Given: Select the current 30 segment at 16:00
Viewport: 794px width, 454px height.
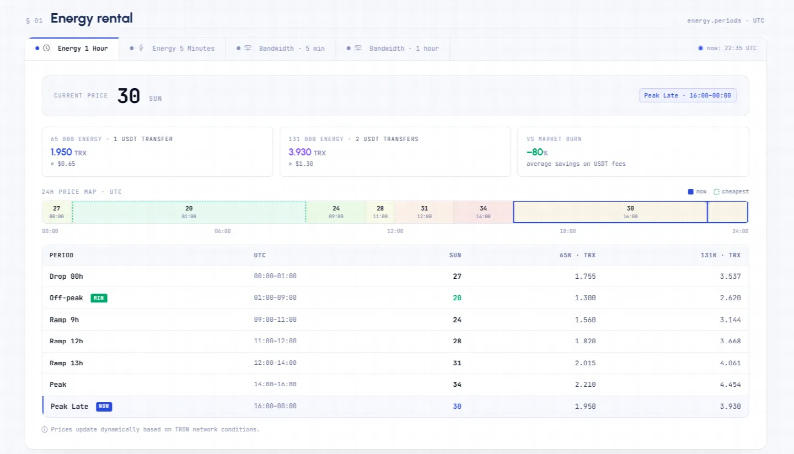Looking at the screenshot, I should (630, 212).
